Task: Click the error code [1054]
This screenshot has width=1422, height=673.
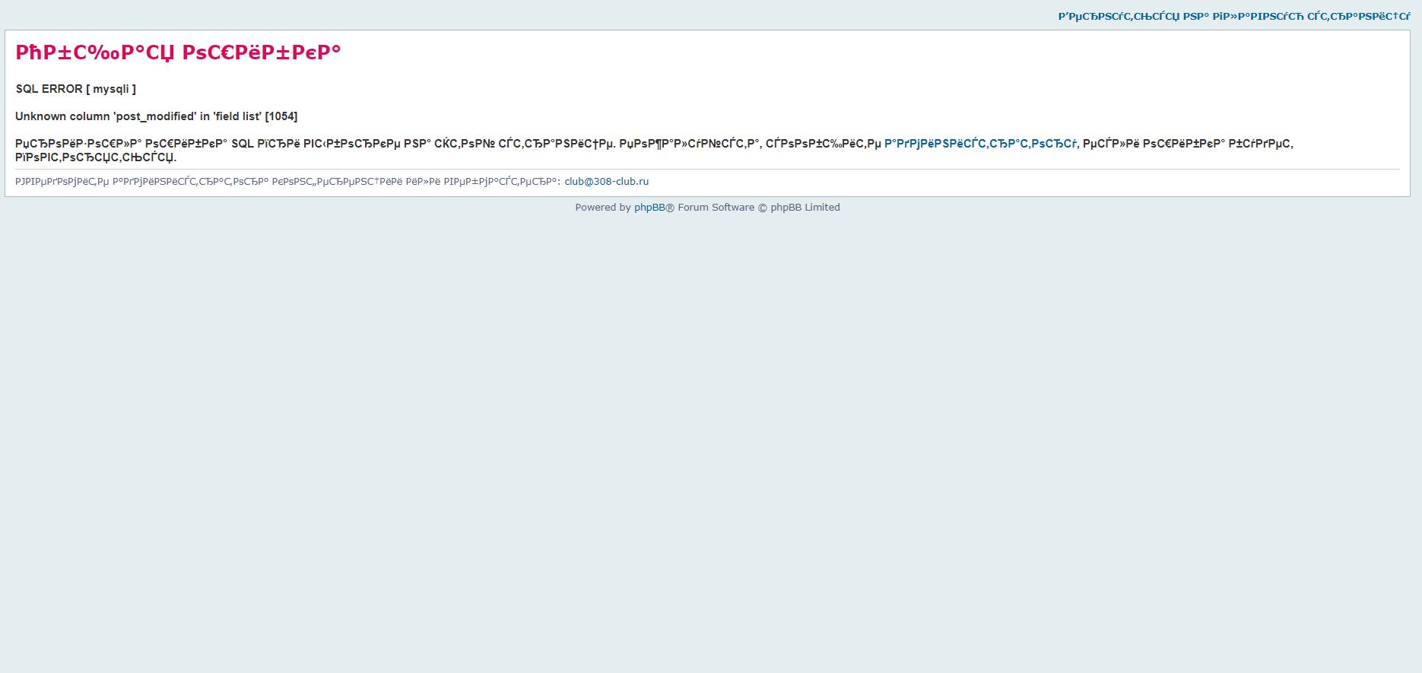Action: click(281, 116)
